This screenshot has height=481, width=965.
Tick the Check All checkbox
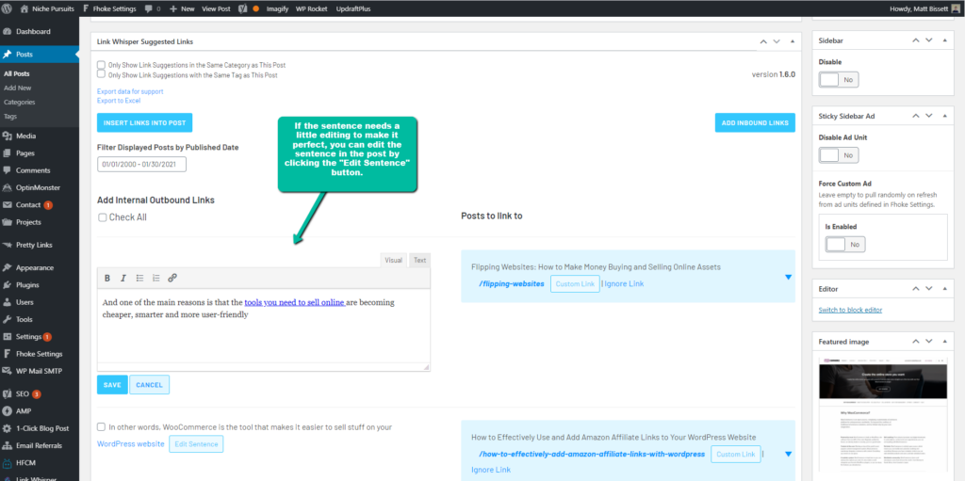coord(103,217)
